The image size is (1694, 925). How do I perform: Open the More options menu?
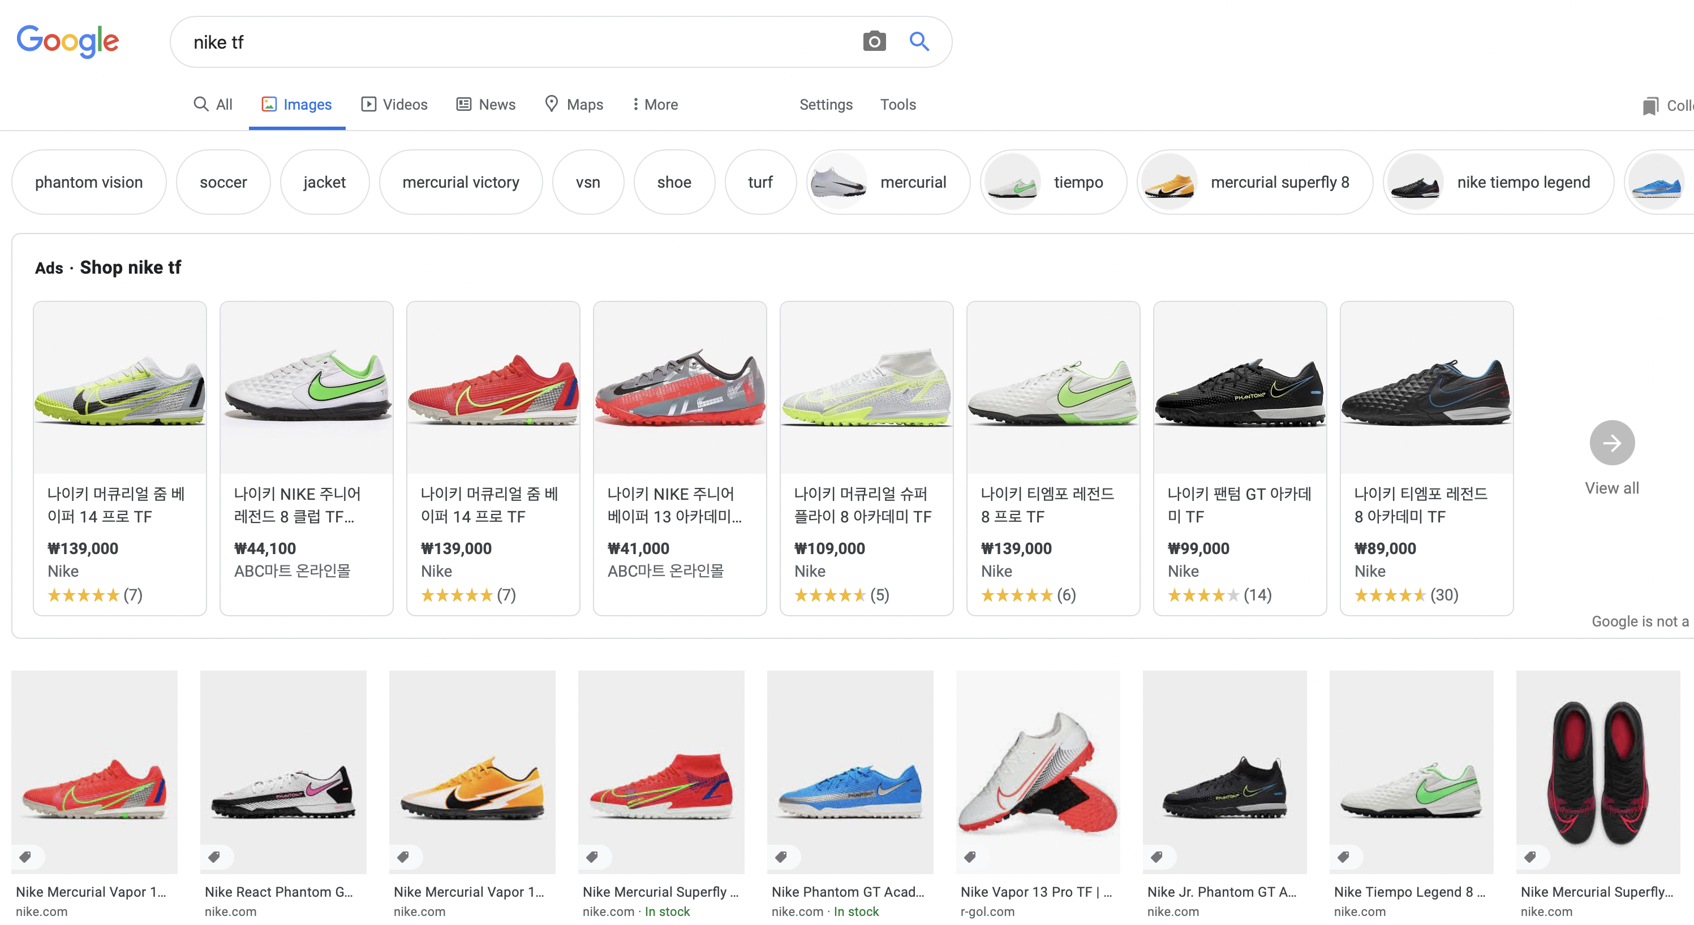655,105
